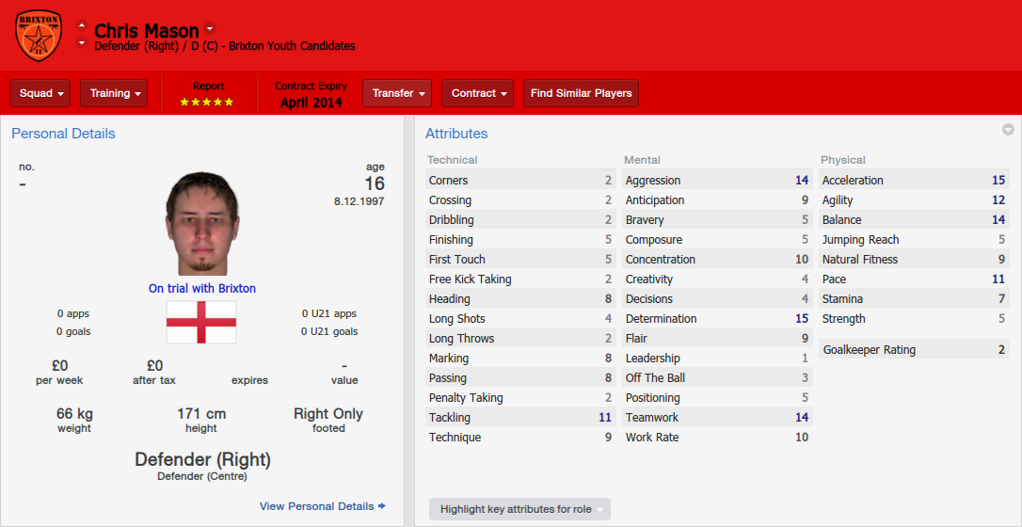
Task: Expand the Transfer menu
Action: (397, 93)
